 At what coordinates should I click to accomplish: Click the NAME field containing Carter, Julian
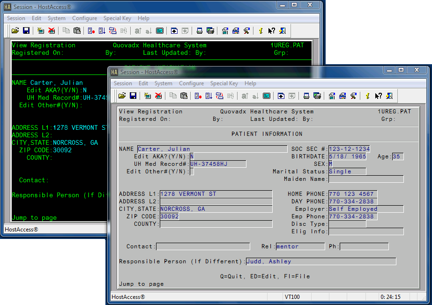(212, 149)
